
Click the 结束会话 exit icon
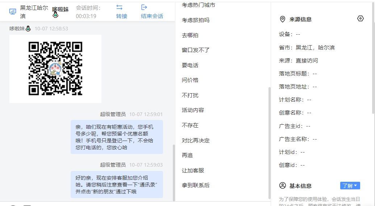[144, 7]
